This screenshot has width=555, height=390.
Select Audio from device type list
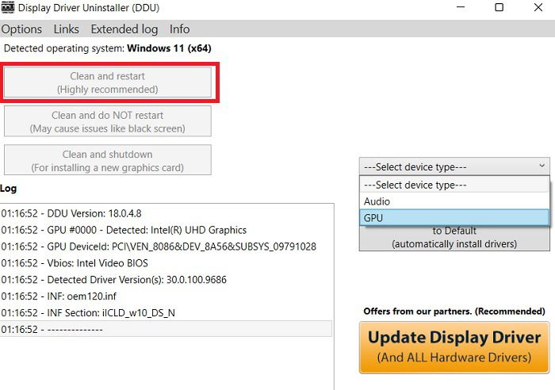[x=454, y=201]
